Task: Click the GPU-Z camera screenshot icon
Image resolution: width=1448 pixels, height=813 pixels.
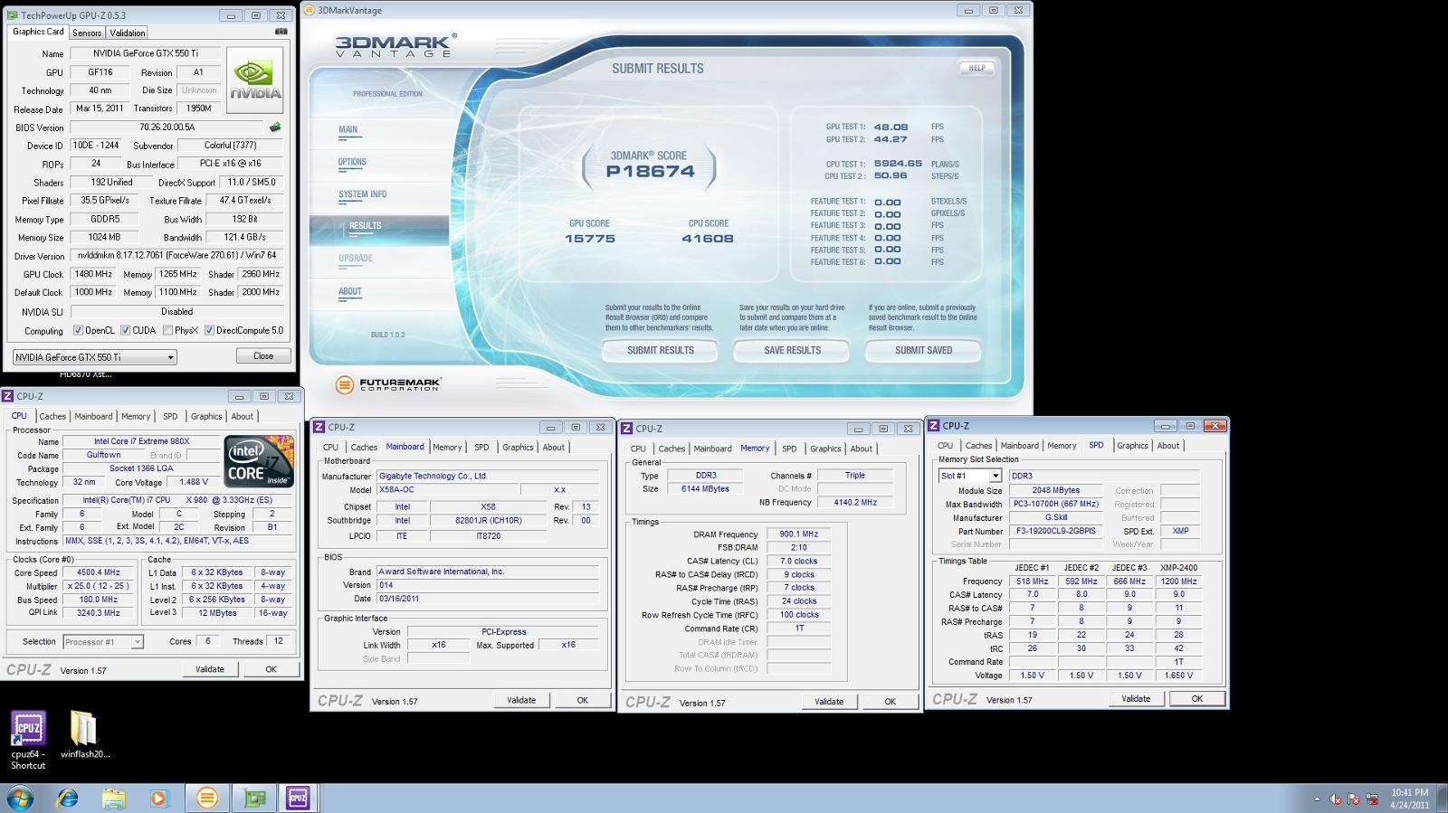Action: pos(281,32)
